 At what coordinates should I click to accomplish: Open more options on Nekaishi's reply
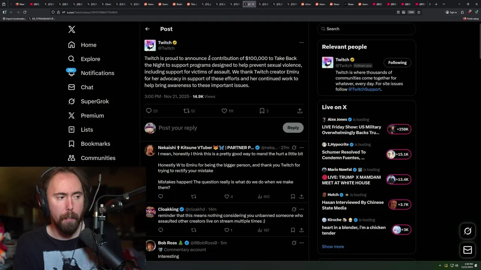[301, 148]
